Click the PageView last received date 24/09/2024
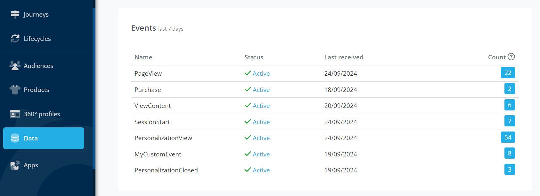Viewport: 540px width, 196px height. 340,73
